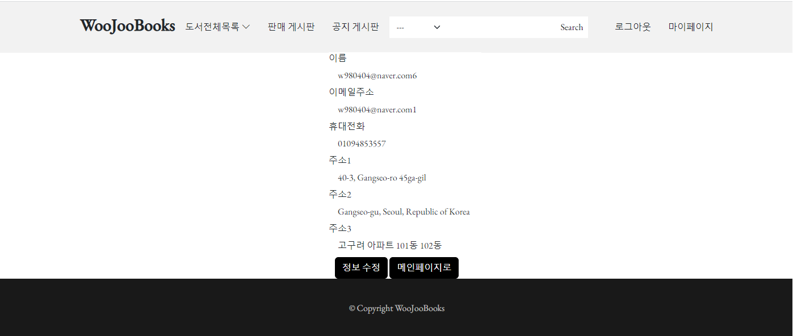Click the 주소1 label
Screen dimensions: 793x336
pos(340,160)
